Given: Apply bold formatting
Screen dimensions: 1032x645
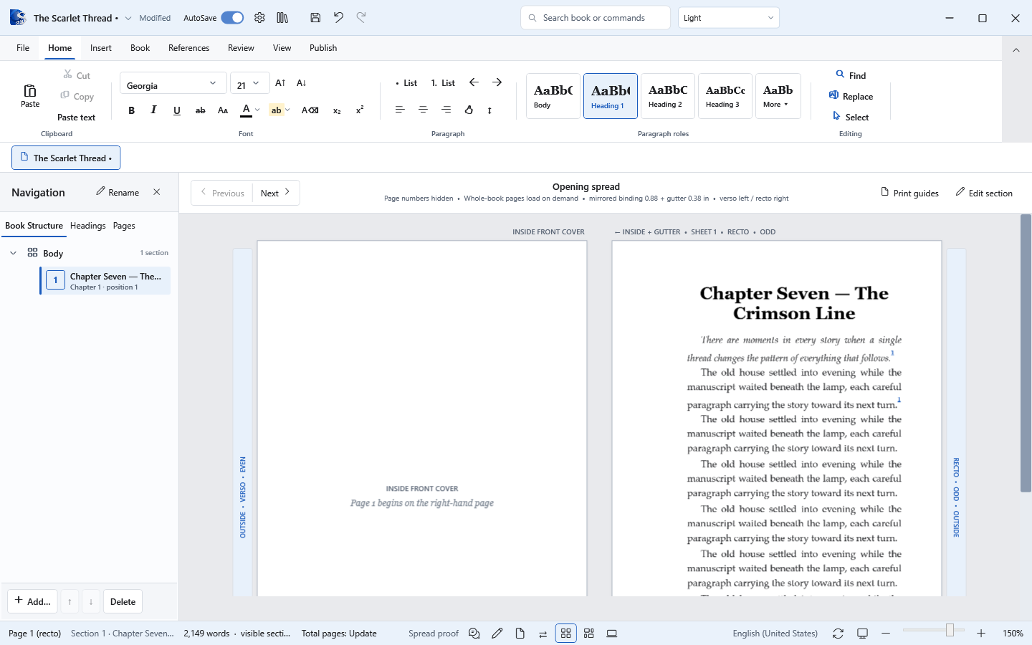Looking at the screenshot, I should coord(131,110).
